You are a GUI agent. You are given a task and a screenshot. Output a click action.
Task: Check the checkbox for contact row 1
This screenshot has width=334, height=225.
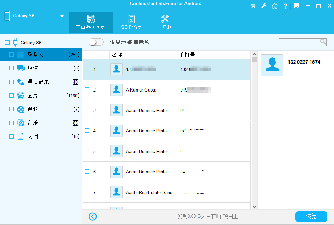pyautogui.click(x=87, y=69)
